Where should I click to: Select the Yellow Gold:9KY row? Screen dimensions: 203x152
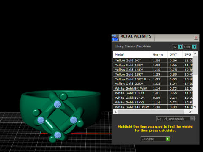[153, 60]
